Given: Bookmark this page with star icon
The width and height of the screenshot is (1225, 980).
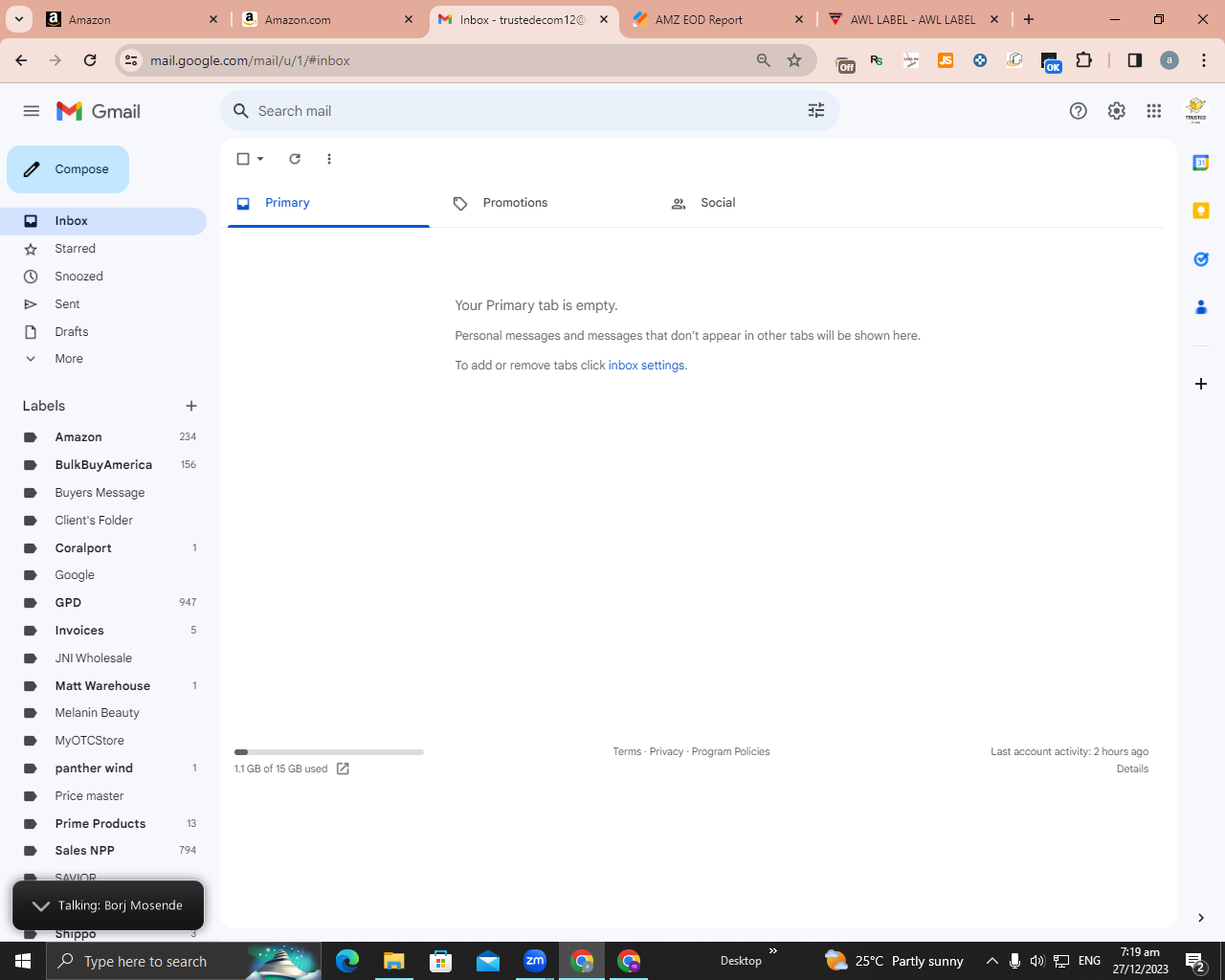Looking at the screenshot, I should [x=794, y=60].
